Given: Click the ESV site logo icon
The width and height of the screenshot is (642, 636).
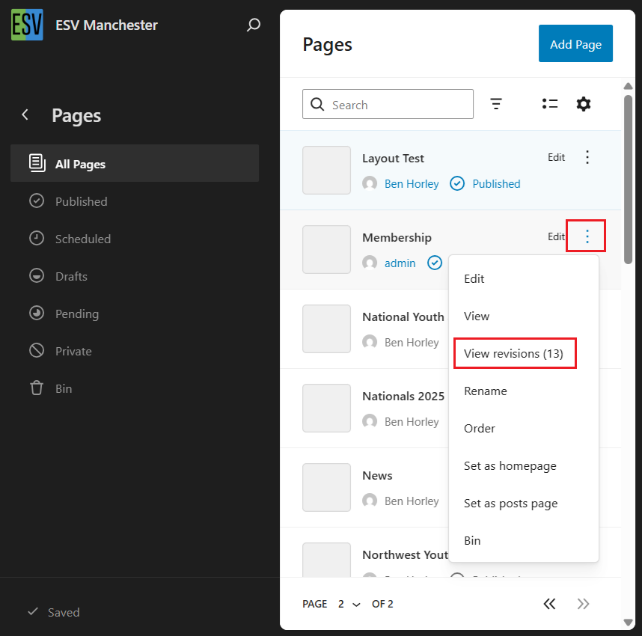Looking at the screenshot, I should (x=27, y=25).
